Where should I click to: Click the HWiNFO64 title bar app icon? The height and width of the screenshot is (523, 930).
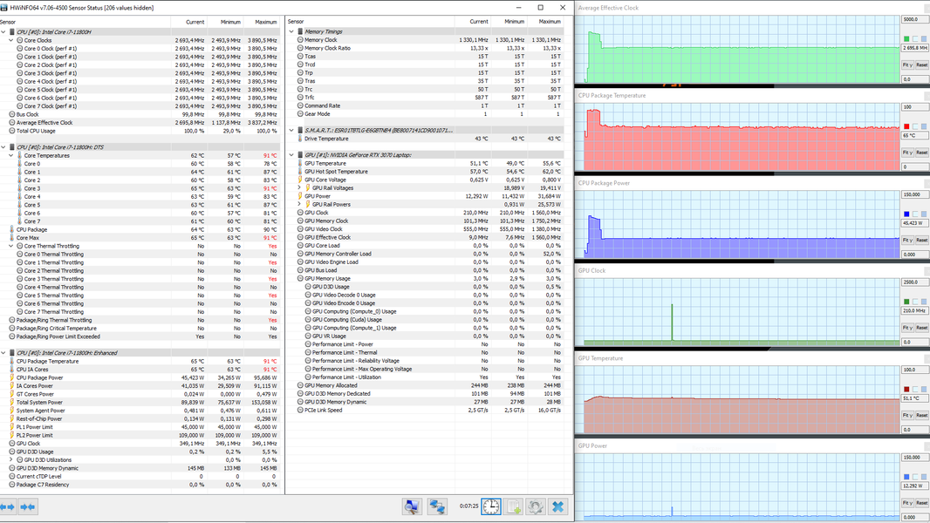pos(4,8)
